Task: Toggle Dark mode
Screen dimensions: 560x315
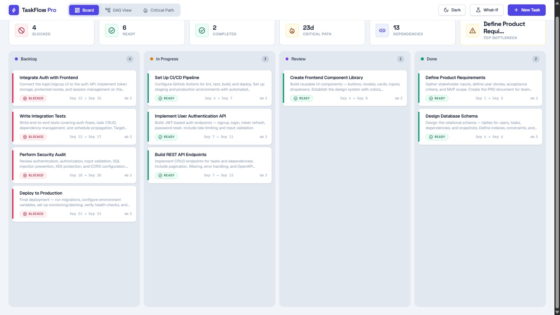Action: [452, 10]
